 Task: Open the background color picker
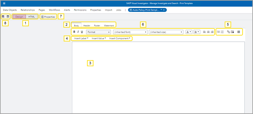point(197,32)
